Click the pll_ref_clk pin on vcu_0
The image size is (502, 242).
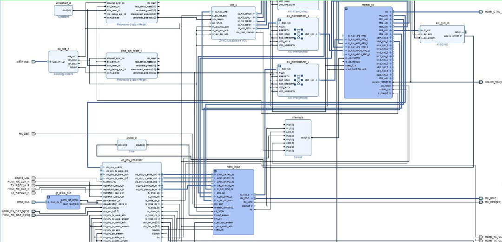217,23
